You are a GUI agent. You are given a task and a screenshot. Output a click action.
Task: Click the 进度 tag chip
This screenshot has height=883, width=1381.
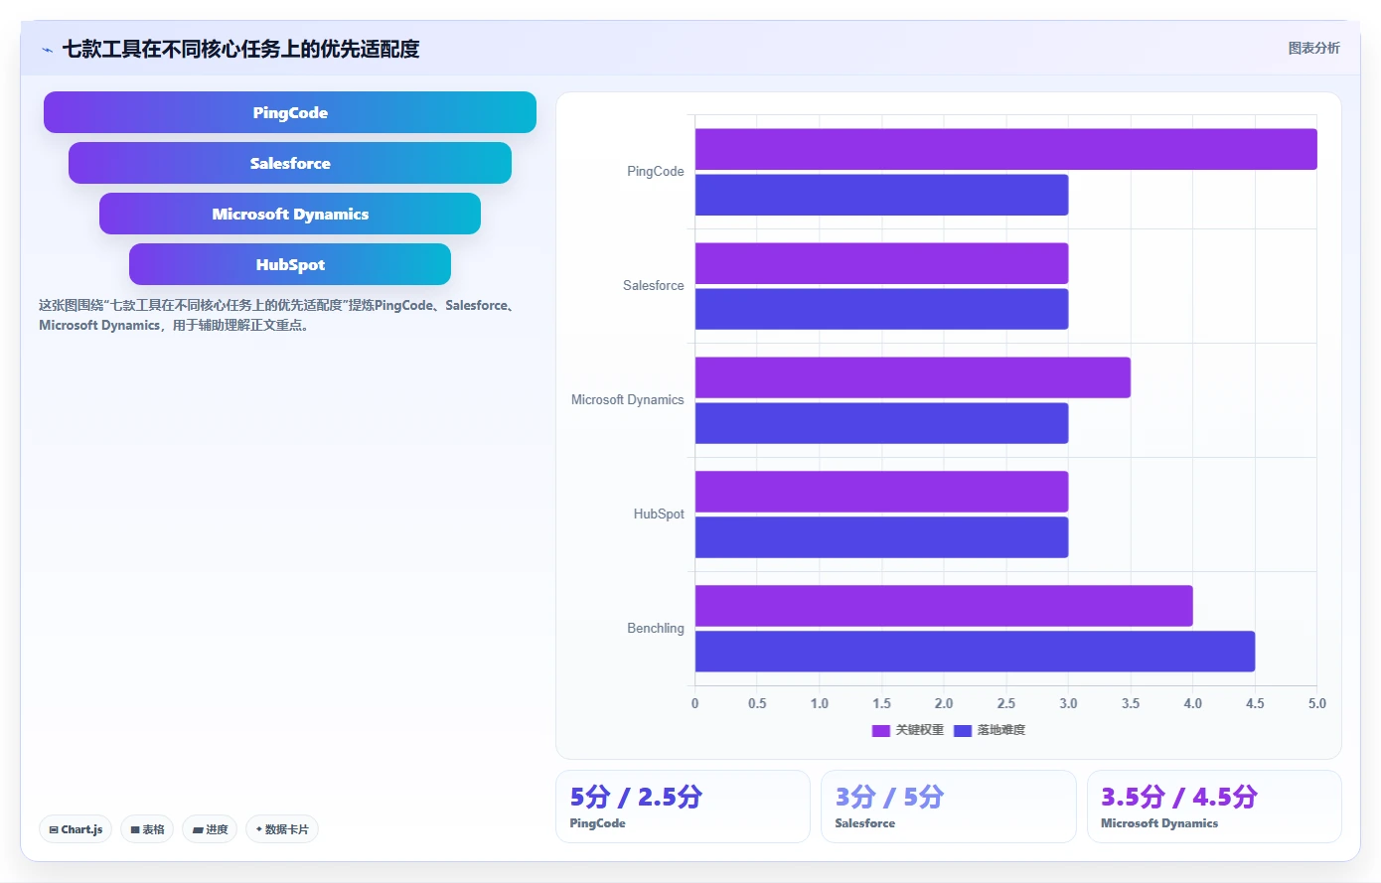tap(210, 829)
